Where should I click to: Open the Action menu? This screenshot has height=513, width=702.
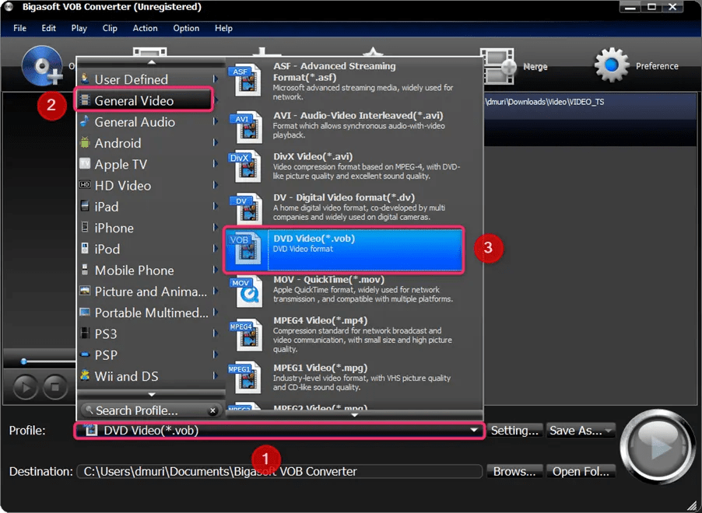point(145,28)
